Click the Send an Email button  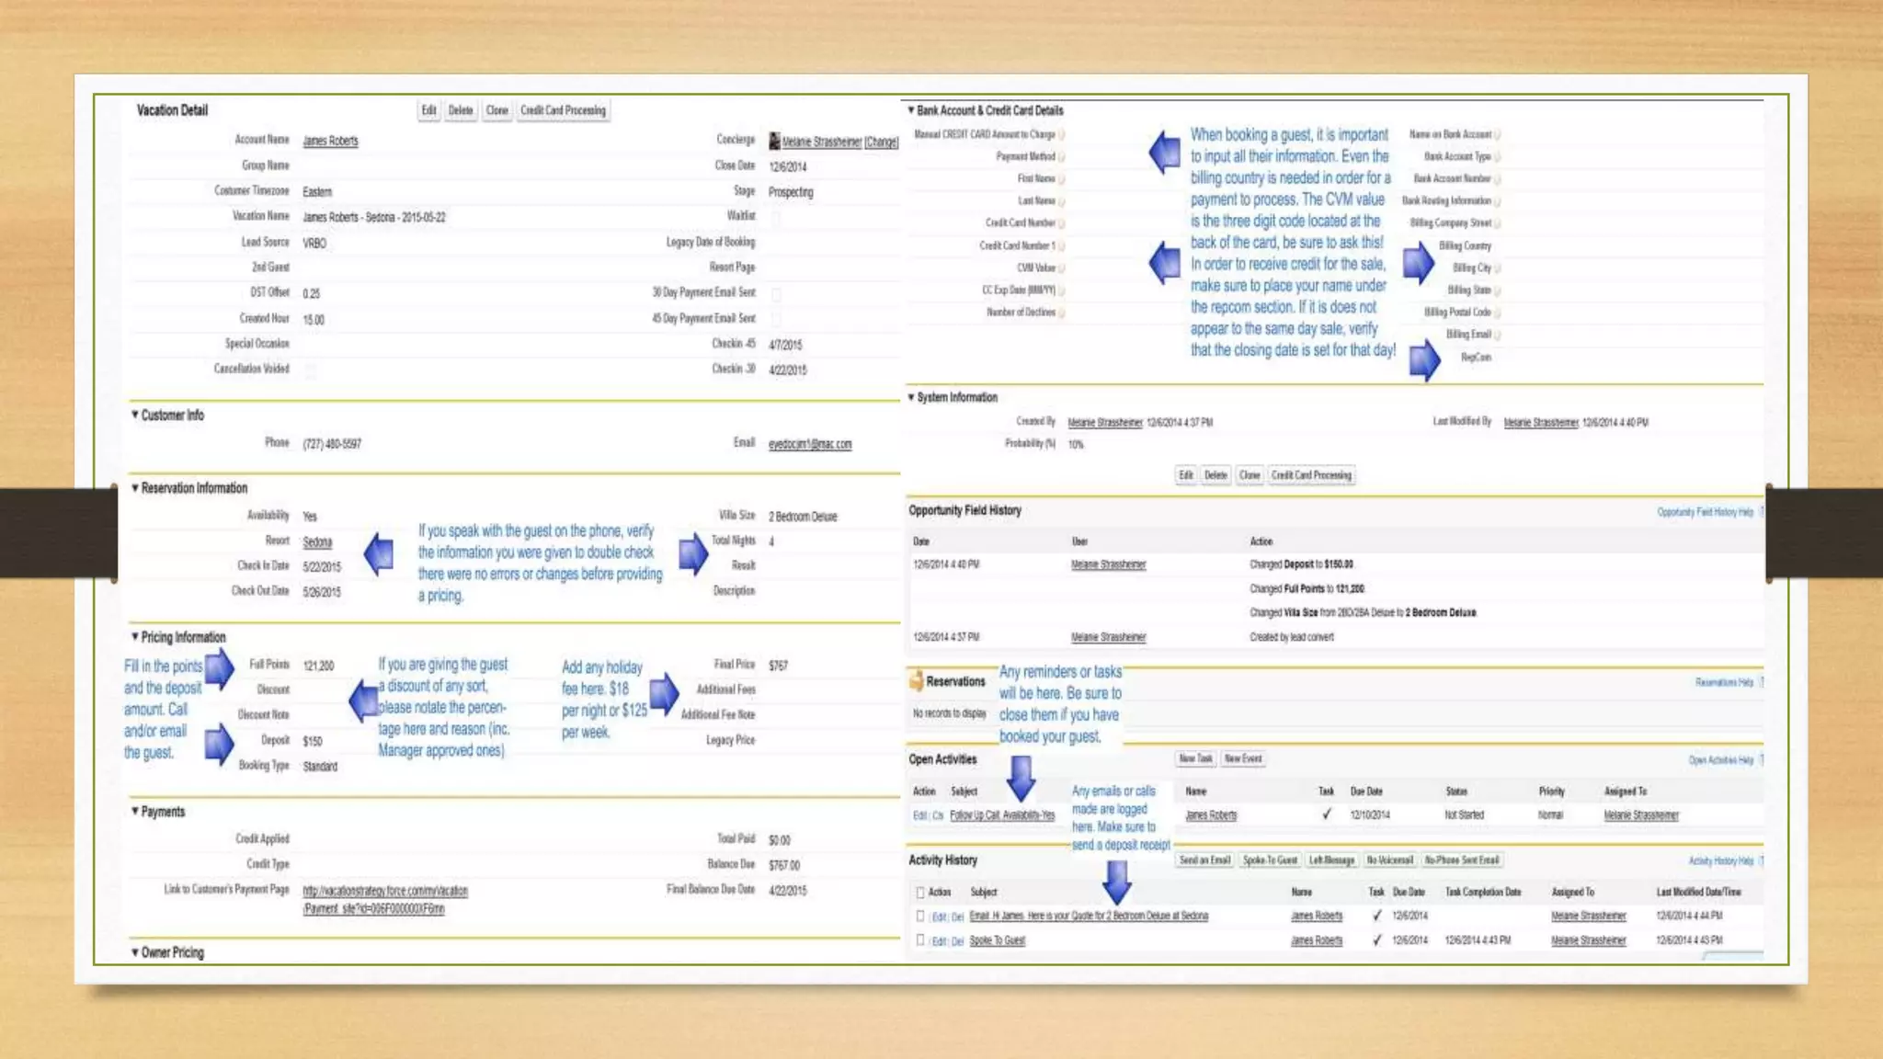pos(1204,860)
